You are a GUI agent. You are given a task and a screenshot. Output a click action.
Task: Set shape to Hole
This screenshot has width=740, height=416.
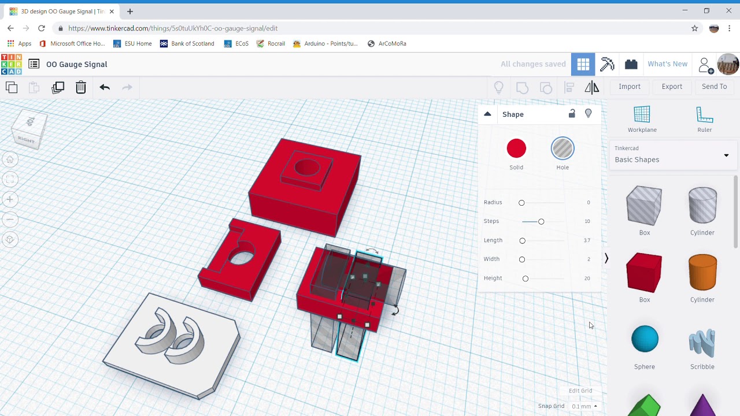click(x=563, y=149)
